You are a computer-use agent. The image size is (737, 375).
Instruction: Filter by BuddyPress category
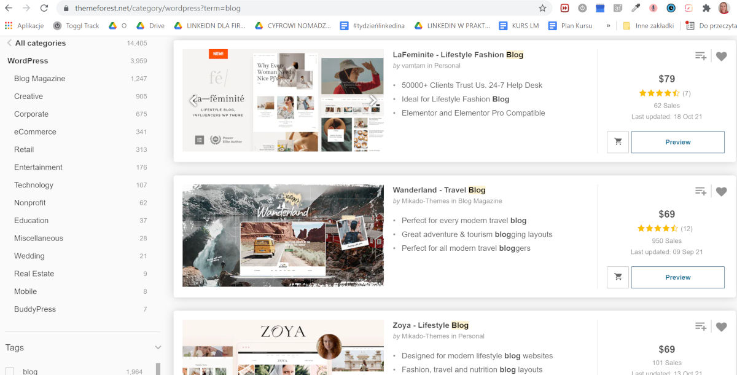coord(35,309)
